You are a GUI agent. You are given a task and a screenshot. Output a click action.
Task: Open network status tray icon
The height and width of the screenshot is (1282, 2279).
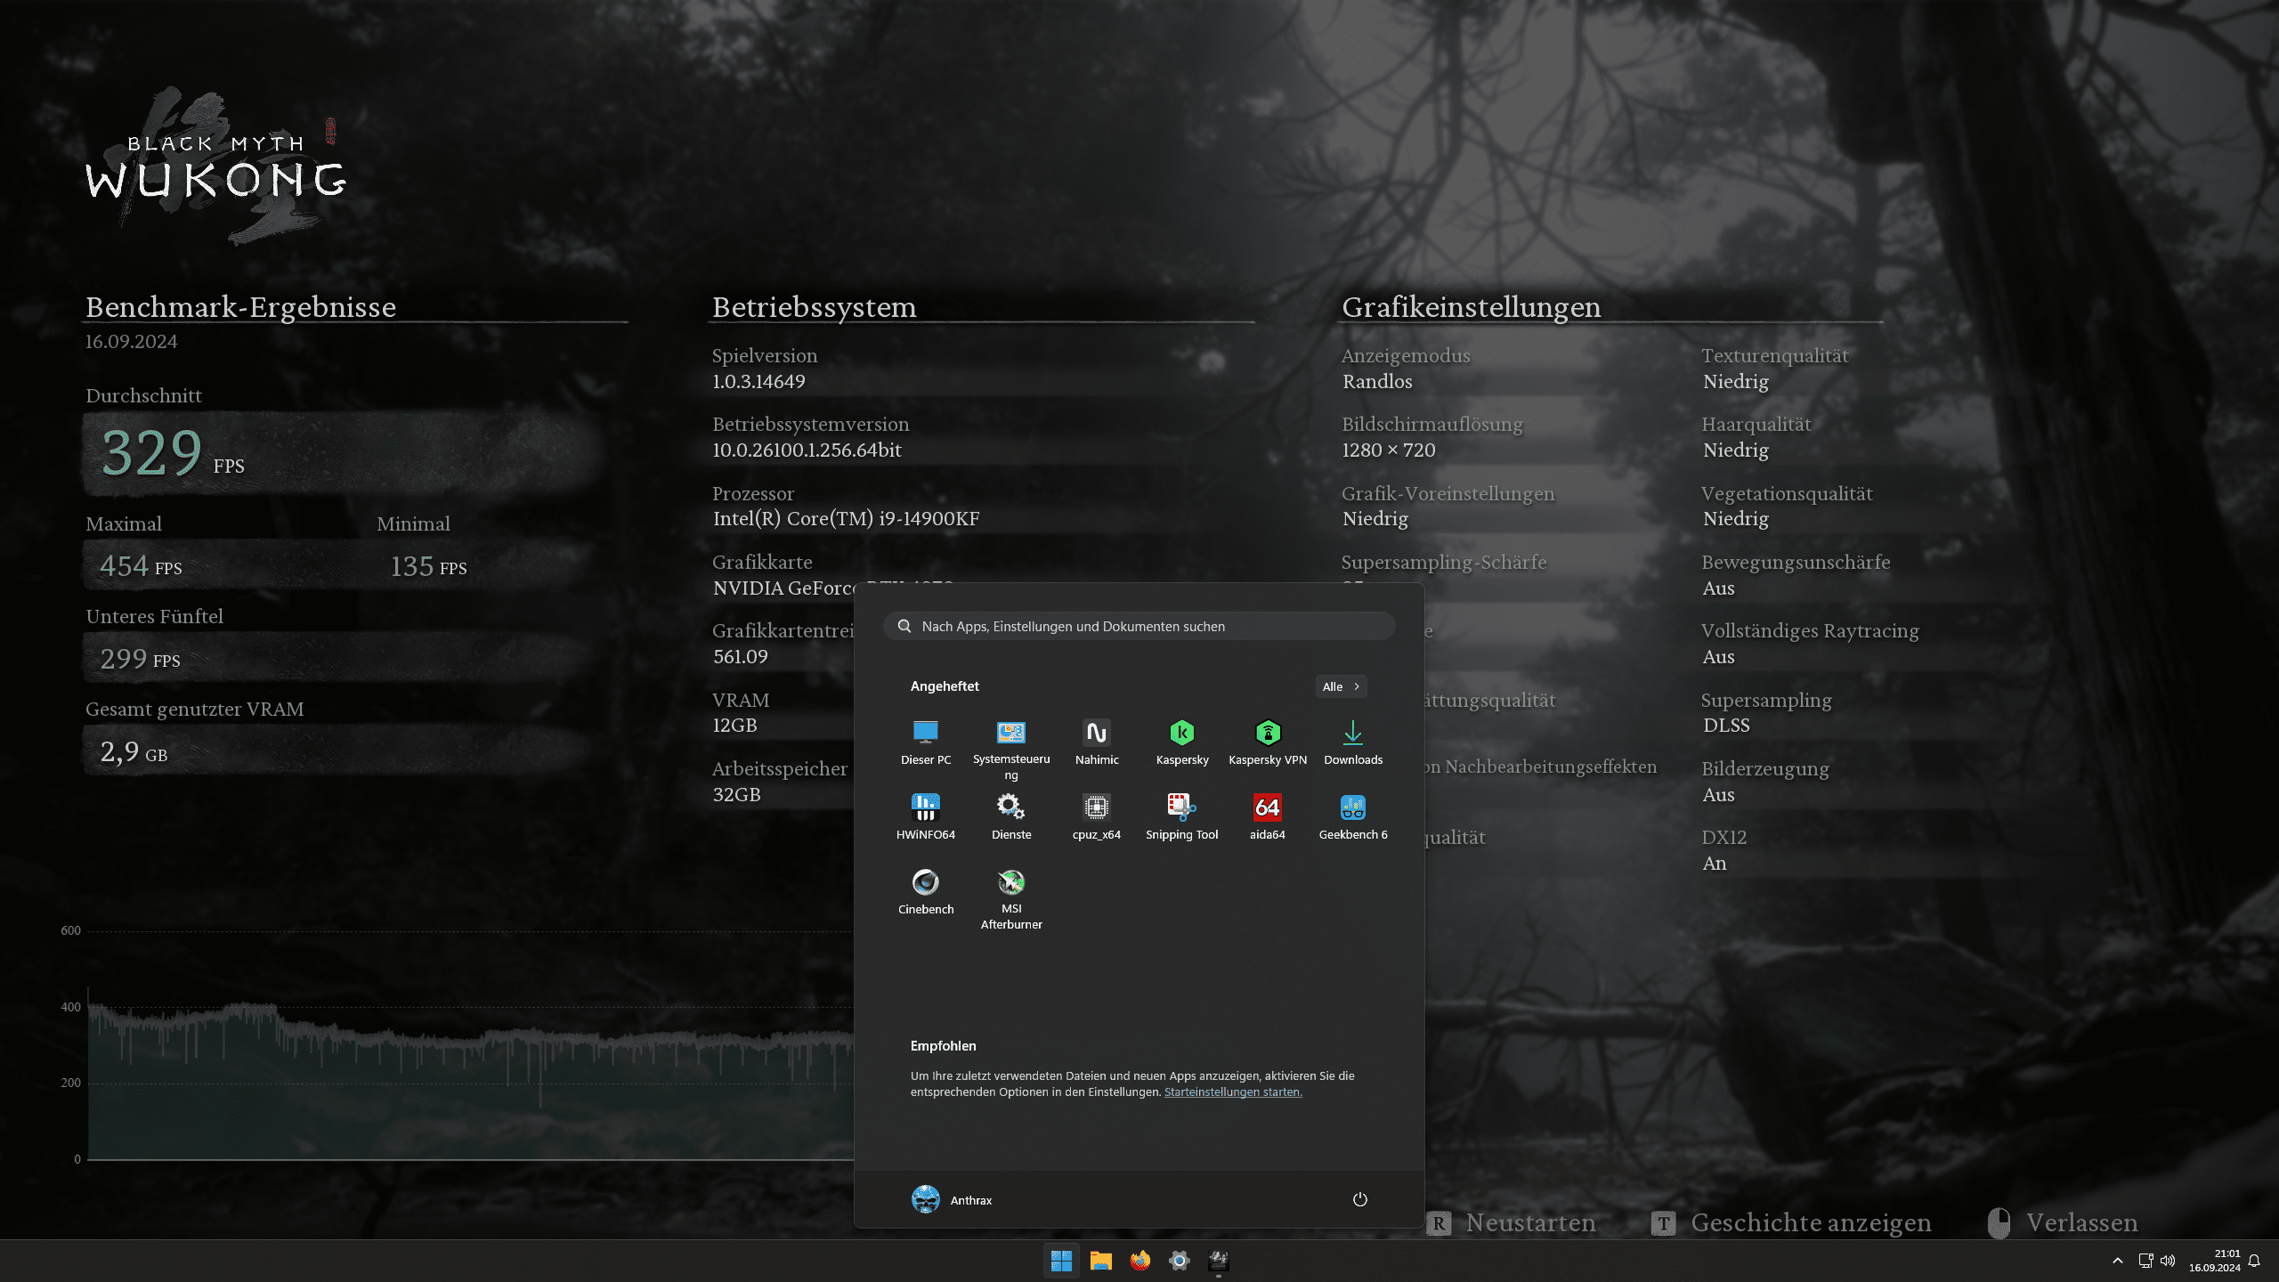click(x=2146, y=1261)
